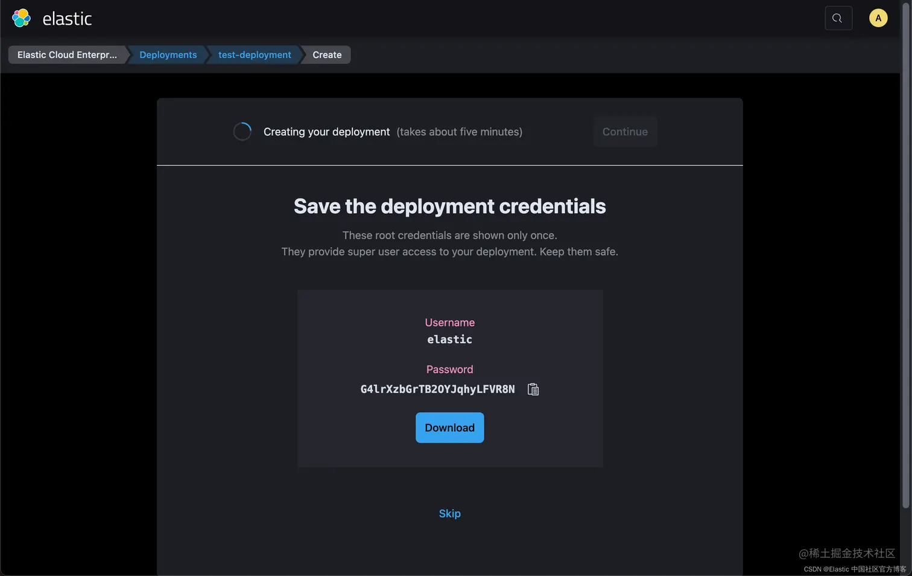
Task: Open the search magnifier button
Action: tap(838, 18)
